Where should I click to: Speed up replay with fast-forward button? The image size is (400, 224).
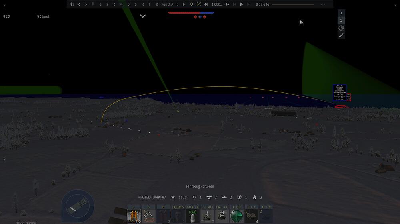[228, 4]
